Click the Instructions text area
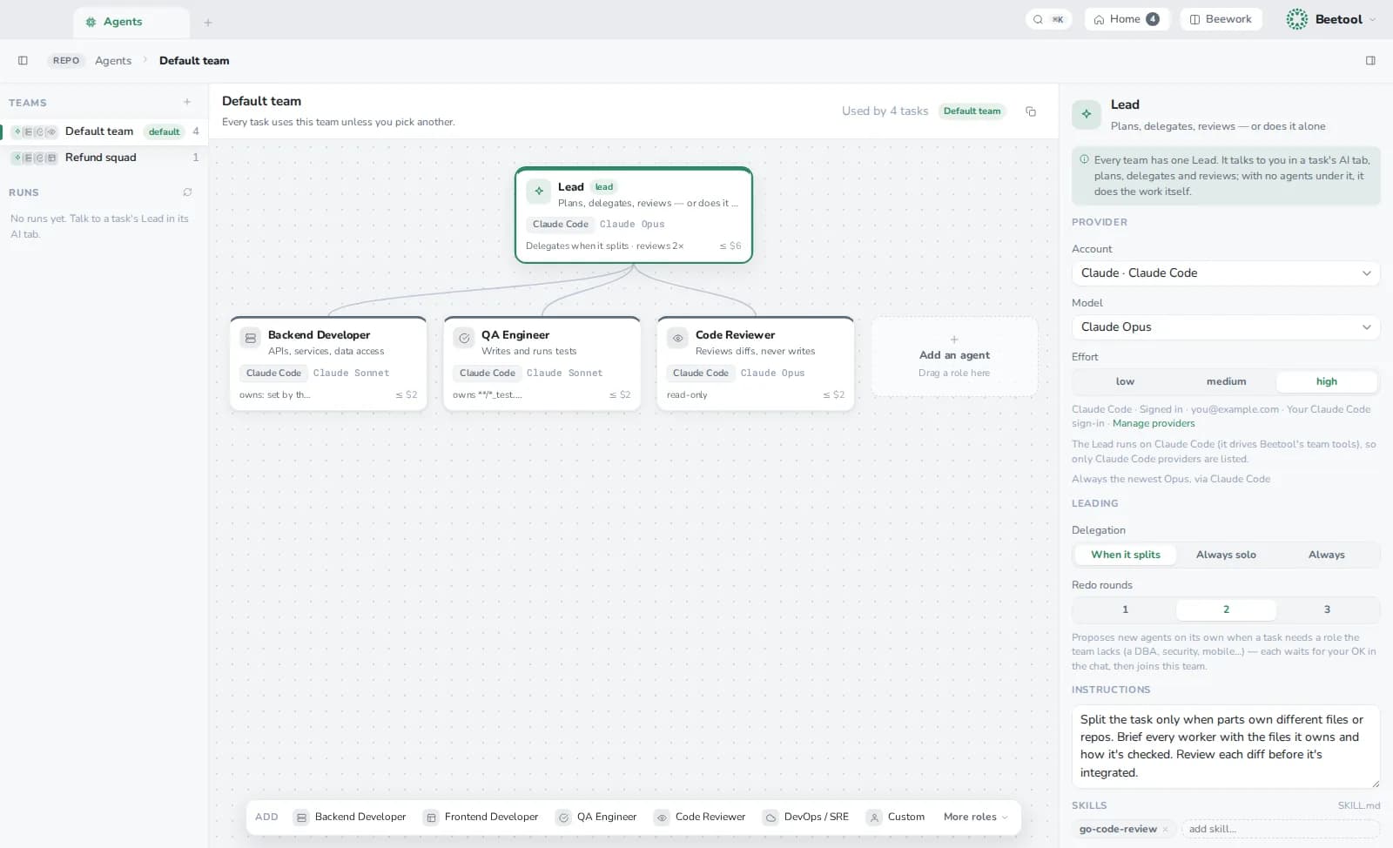Viewport: 1393px width, 848px height. click(1226, 746)
